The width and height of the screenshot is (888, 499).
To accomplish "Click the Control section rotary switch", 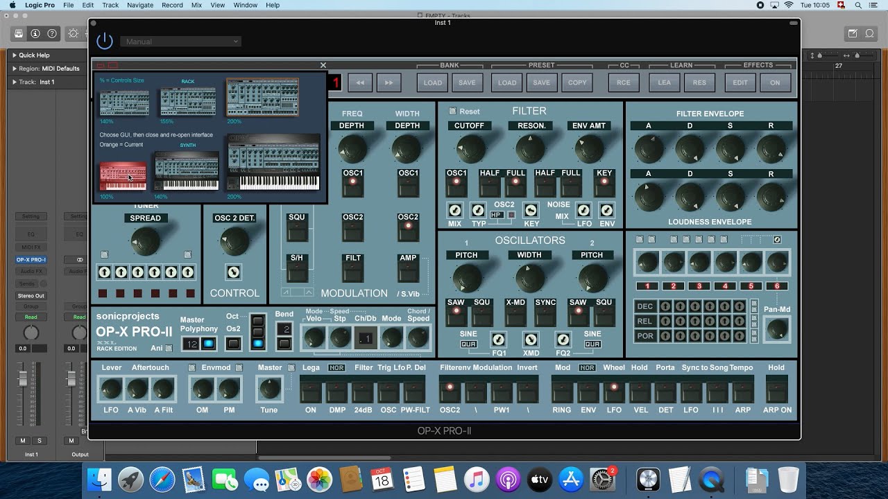I will (234, 272).
